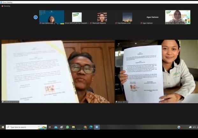Open Google Chrome from the taskbar
198x138 pixels.
(x=85, y=127)
